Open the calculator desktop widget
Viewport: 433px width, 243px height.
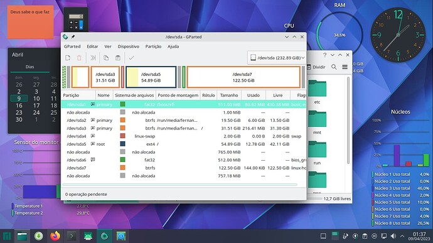pyautogui.click(x=76, y=20)
